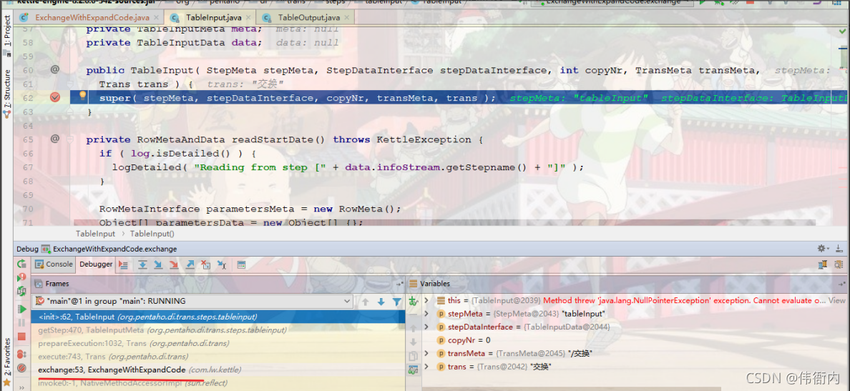Select the Debugger tab

(x=96, y=264)
